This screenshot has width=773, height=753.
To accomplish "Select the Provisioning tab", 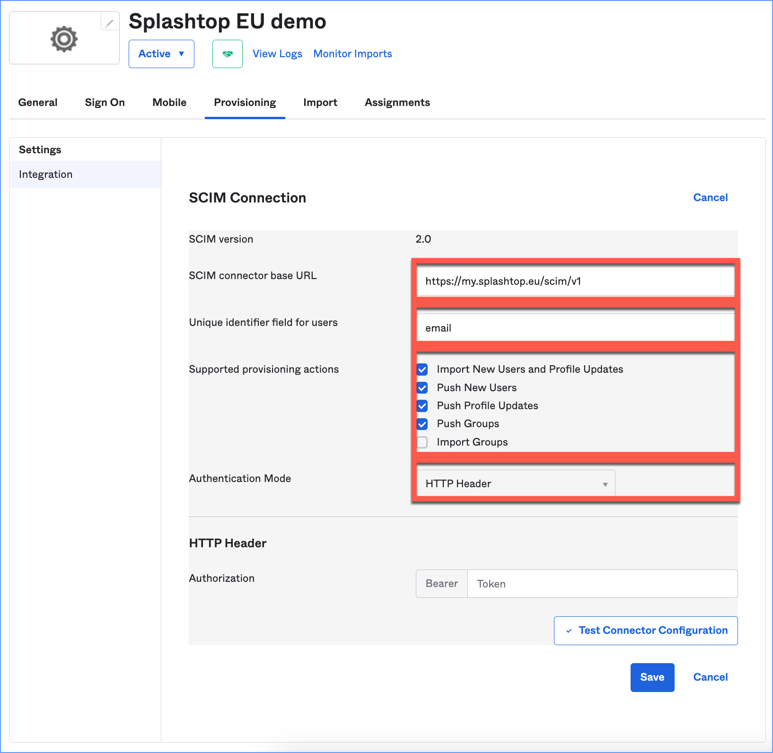I will click(245, 103).
